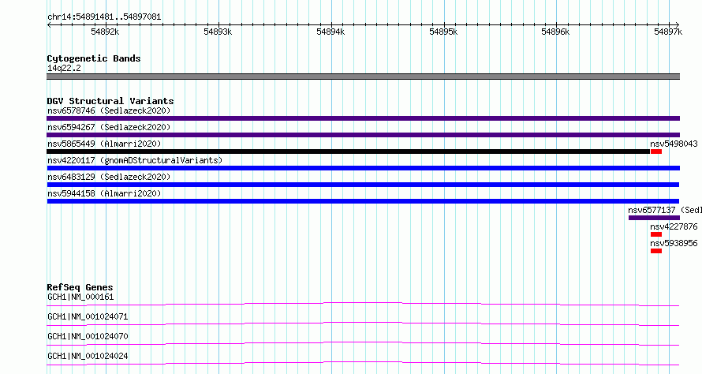
Task: Click the nsv6594267 (Sedlazeck2020) label
Action: pyautogui.click(x=109, y=127)
